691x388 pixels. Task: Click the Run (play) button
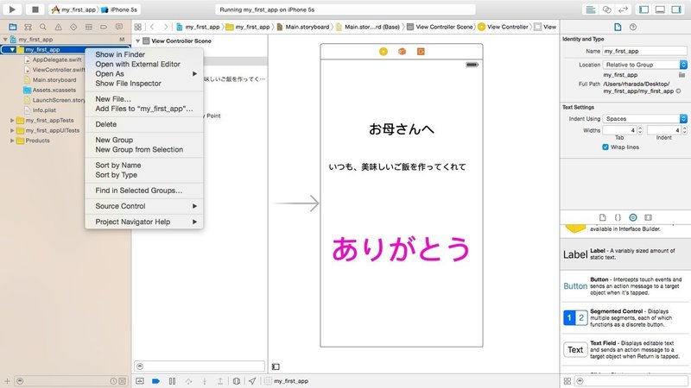[12, 9]
